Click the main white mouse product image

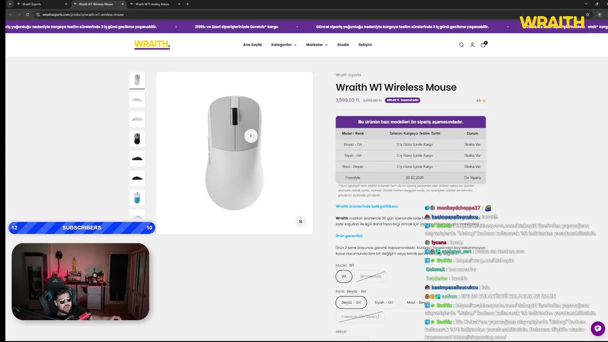(234, 152)
